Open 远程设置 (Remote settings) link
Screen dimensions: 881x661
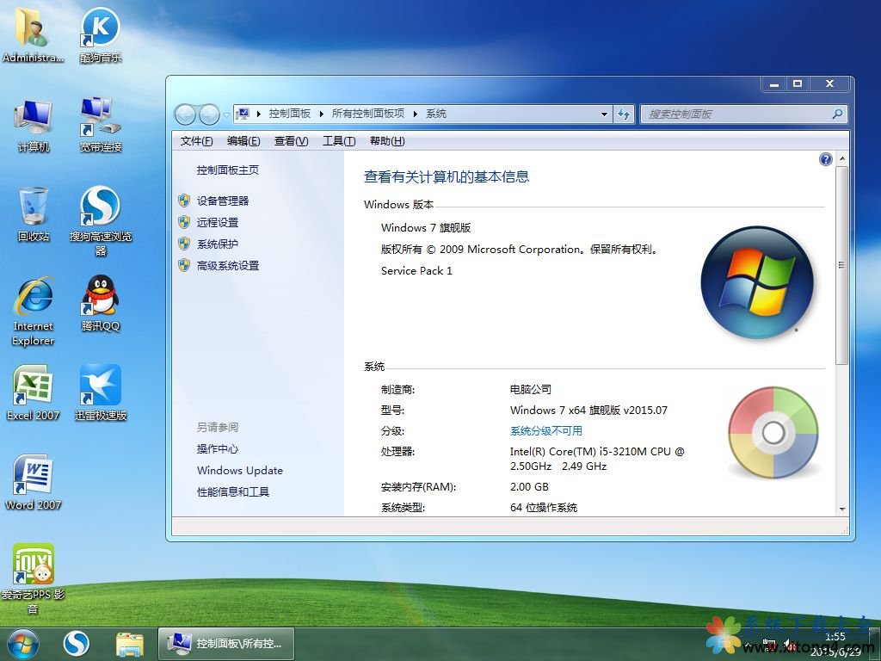(x=218, y=222)
